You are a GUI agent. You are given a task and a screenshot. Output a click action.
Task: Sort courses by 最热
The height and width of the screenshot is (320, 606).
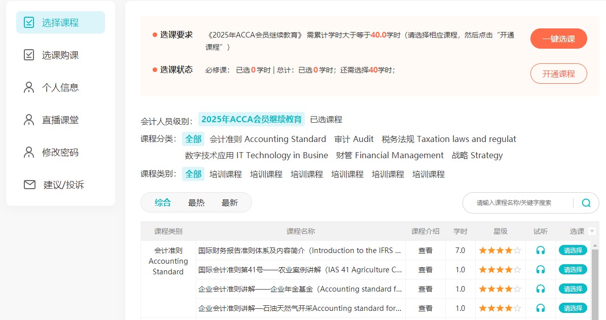(196, 202)
